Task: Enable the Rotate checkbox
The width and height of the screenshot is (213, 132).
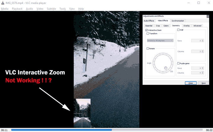Action: coord(148,48)
